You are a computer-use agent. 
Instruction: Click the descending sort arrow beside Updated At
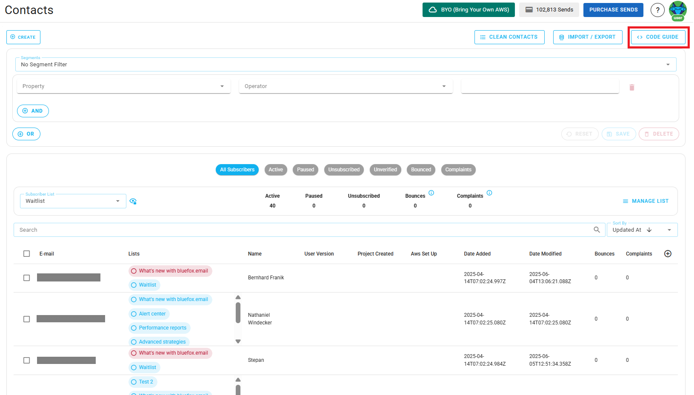(x=648, y=230)
